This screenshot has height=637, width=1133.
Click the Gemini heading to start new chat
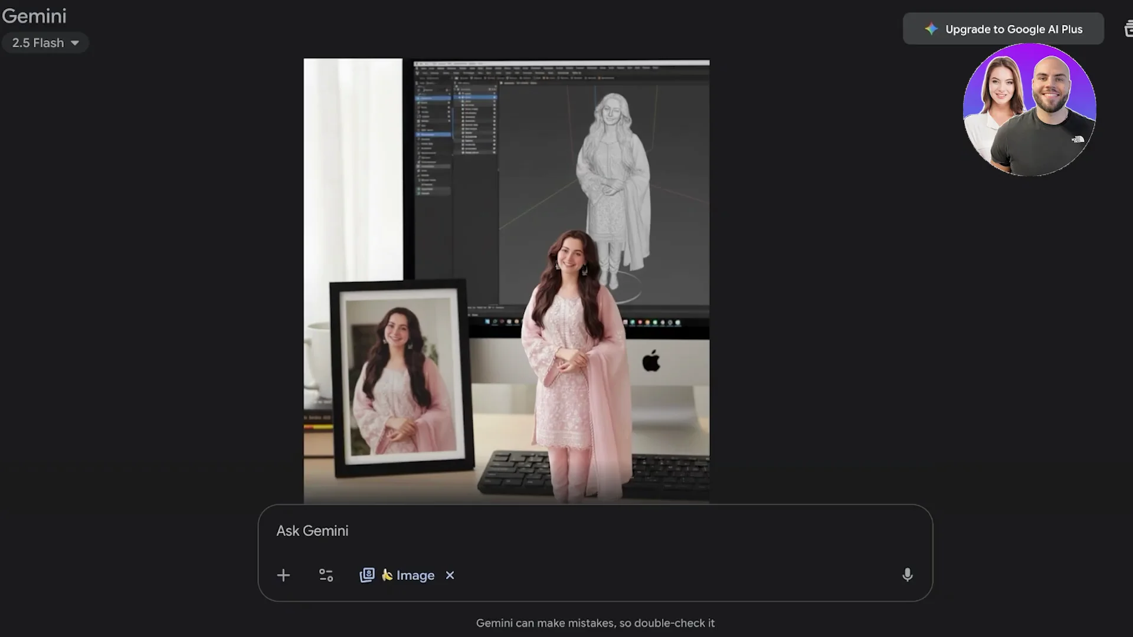(34, 16)
